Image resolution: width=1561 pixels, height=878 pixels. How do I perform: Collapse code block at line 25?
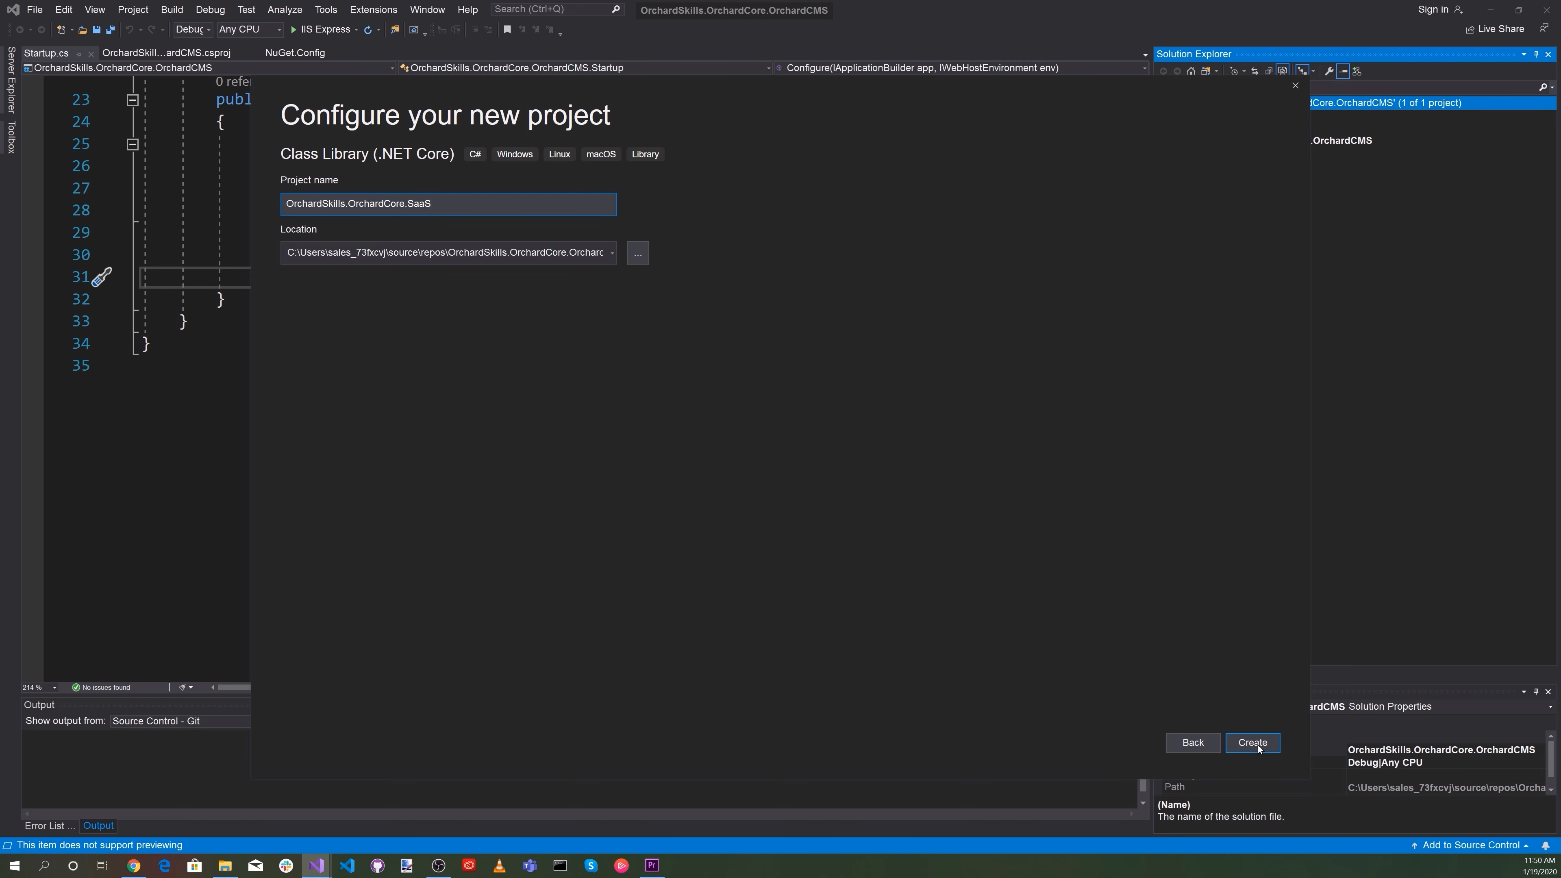(x=133, y=144)
